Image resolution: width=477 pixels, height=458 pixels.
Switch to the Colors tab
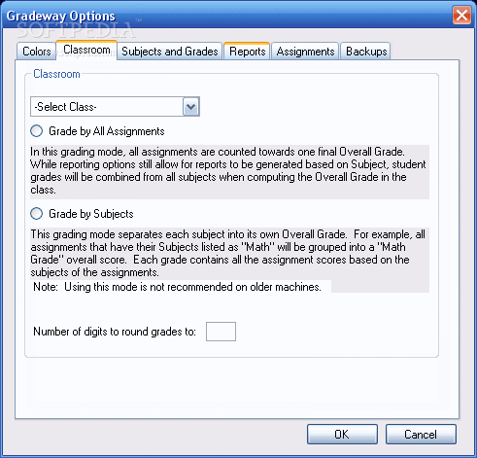[36, 52]
